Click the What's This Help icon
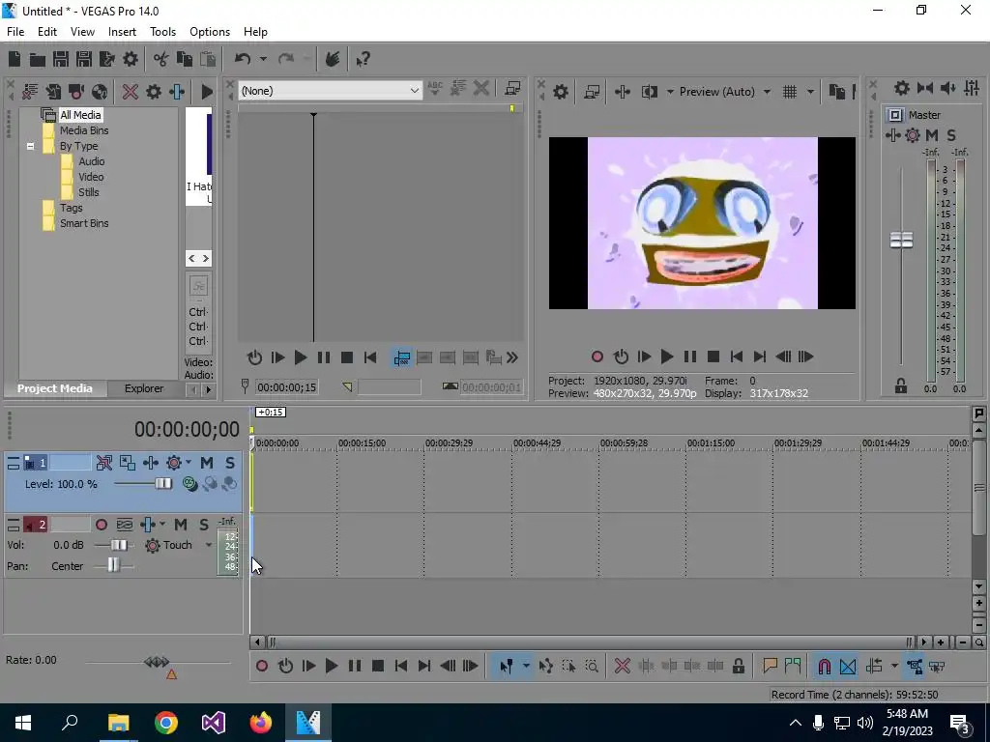 363,59
